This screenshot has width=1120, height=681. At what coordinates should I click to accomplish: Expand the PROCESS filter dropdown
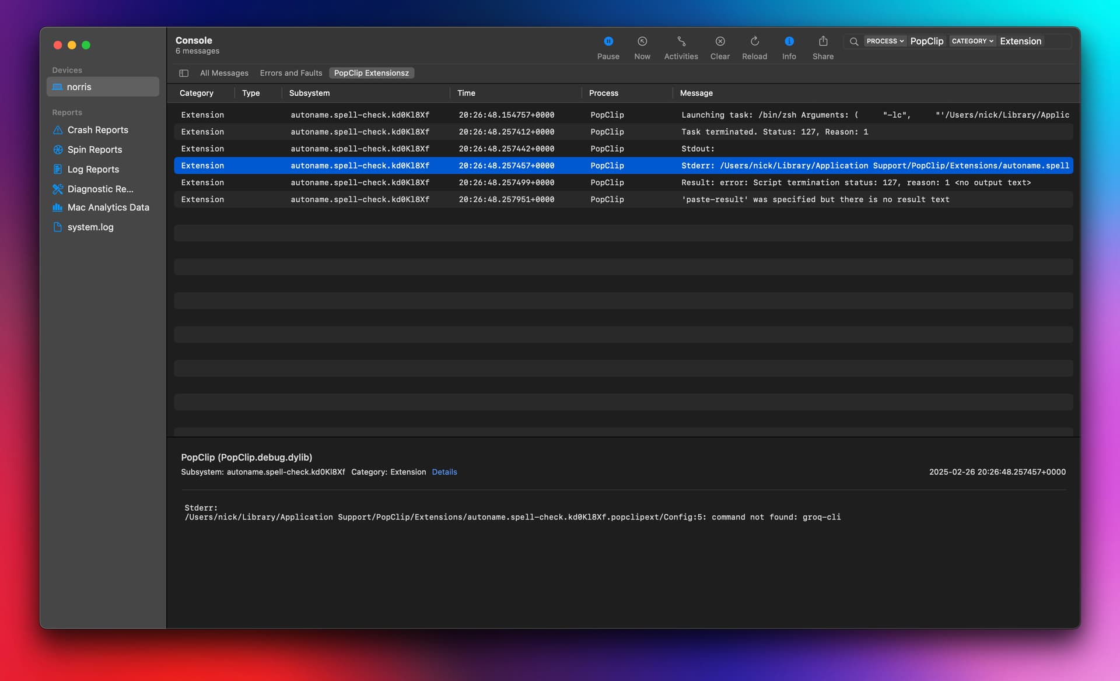coord(884,41)
